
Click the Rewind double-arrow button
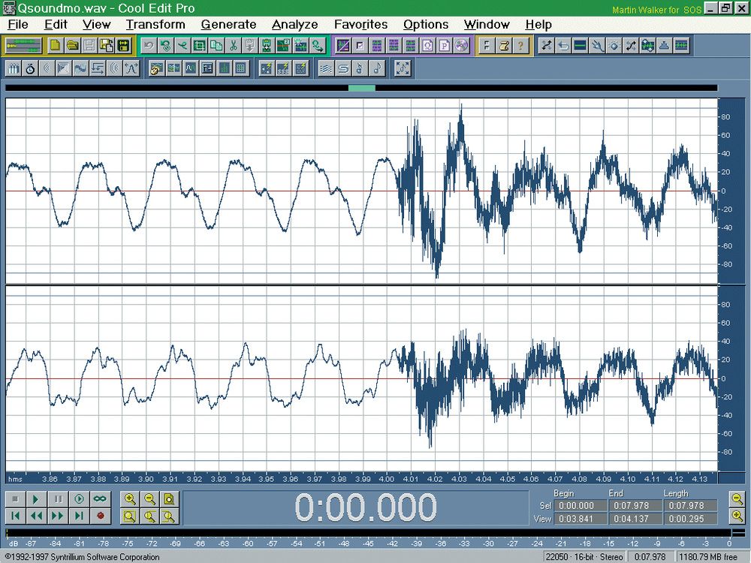(36, 516)
